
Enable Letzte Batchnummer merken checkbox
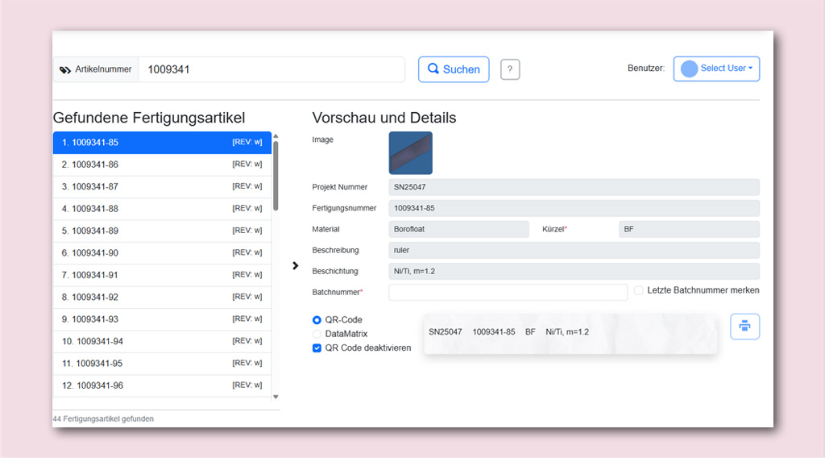pos(638,290)
